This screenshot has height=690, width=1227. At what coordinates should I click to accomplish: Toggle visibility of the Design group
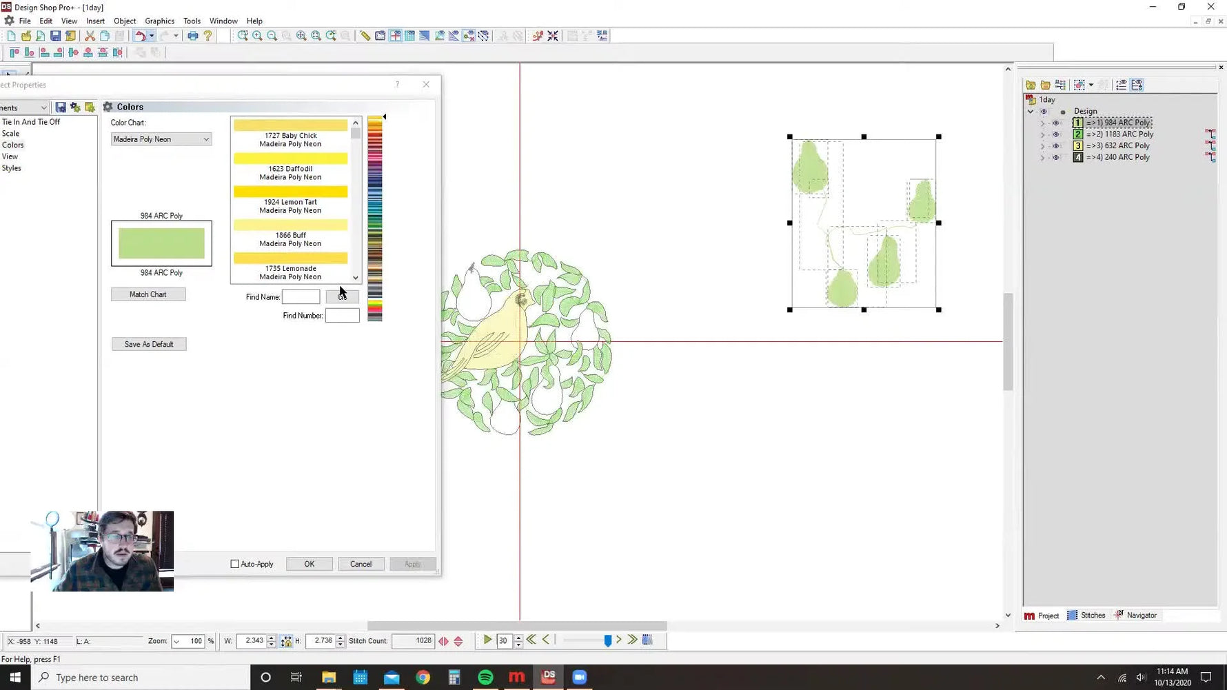pos(1044,111)
